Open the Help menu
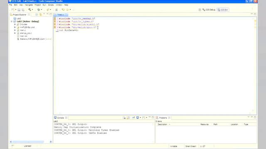266x149 pixels. [x=66, y=5]
